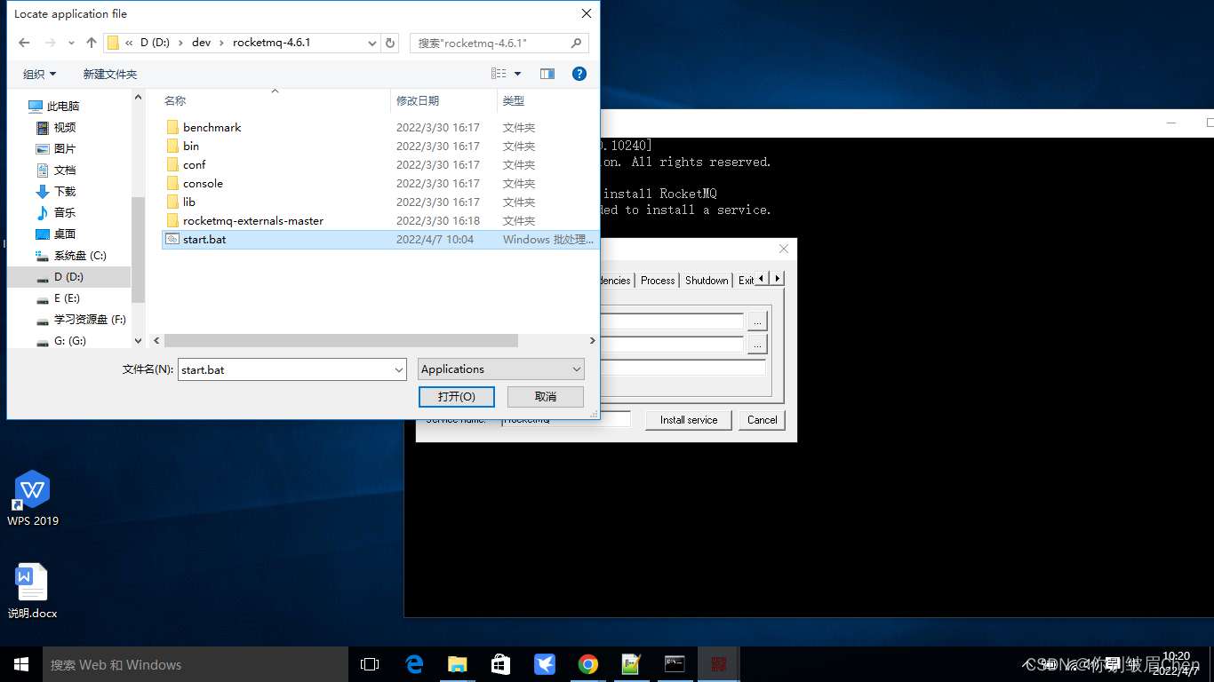Open the 组织 organize menu
This screenshot has width=1214, height=682.
39,75
